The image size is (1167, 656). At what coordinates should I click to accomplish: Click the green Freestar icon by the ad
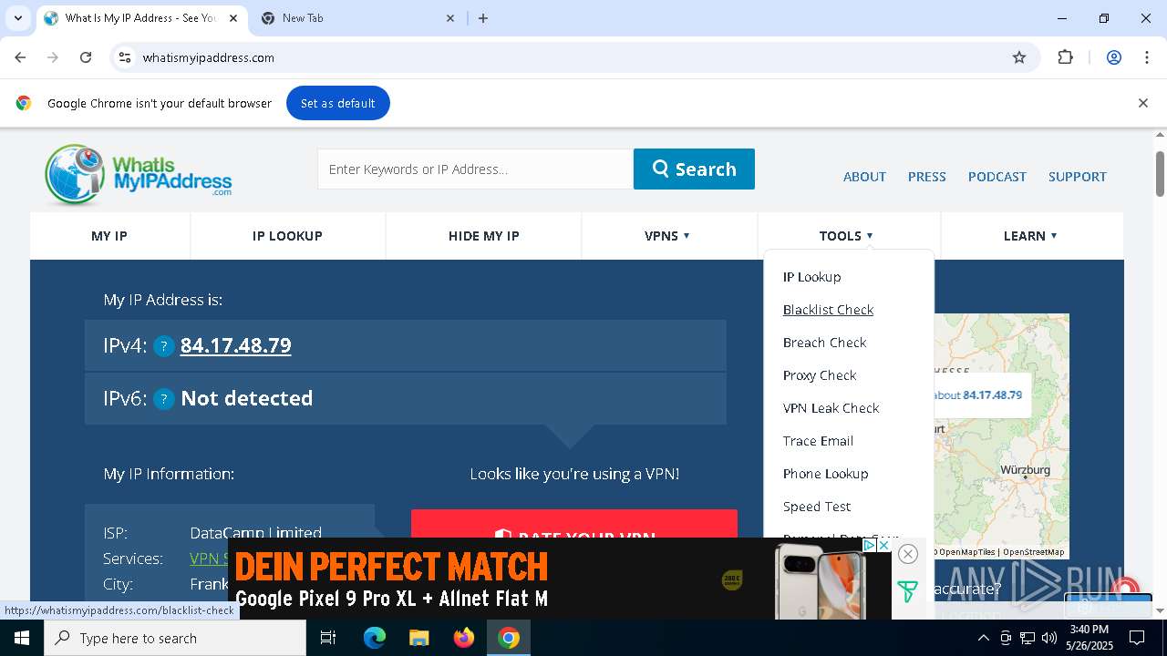pos(907,591)
